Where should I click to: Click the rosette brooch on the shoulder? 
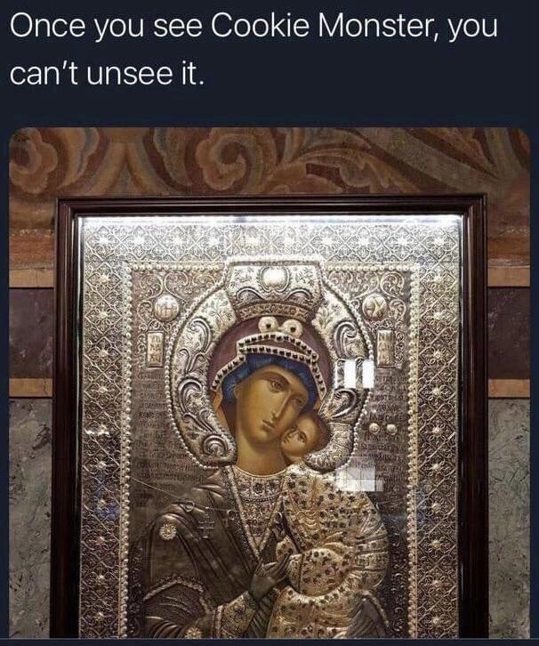point(167,530)
